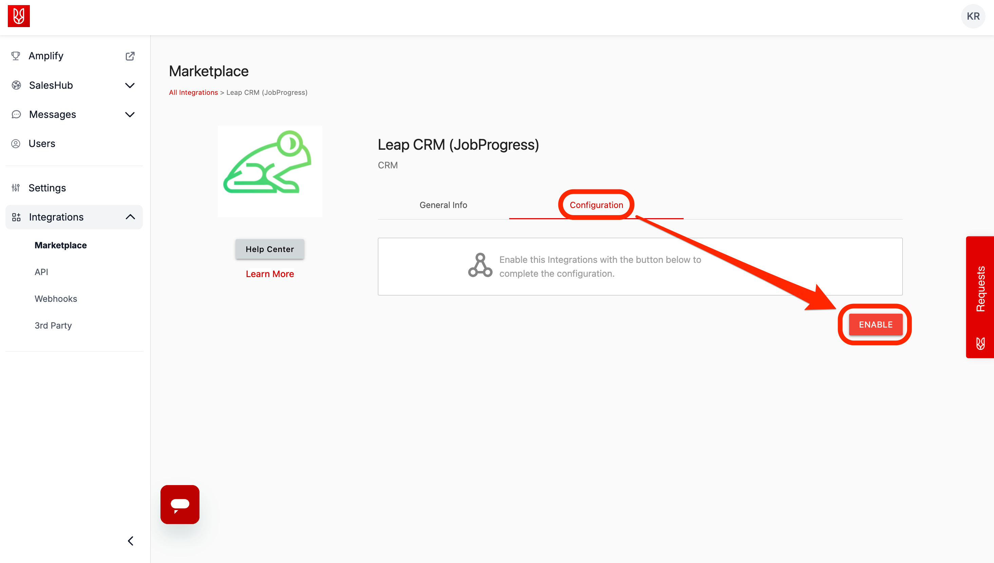Open the Webhooks submenu item
This screenshot has width=994, height=563.
tap(56, 299)
